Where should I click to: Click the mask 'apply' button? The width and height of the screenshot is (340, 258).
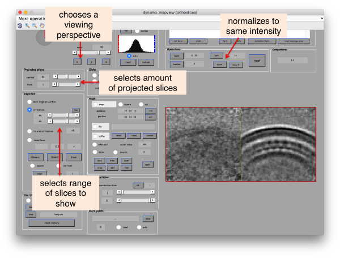148,165
